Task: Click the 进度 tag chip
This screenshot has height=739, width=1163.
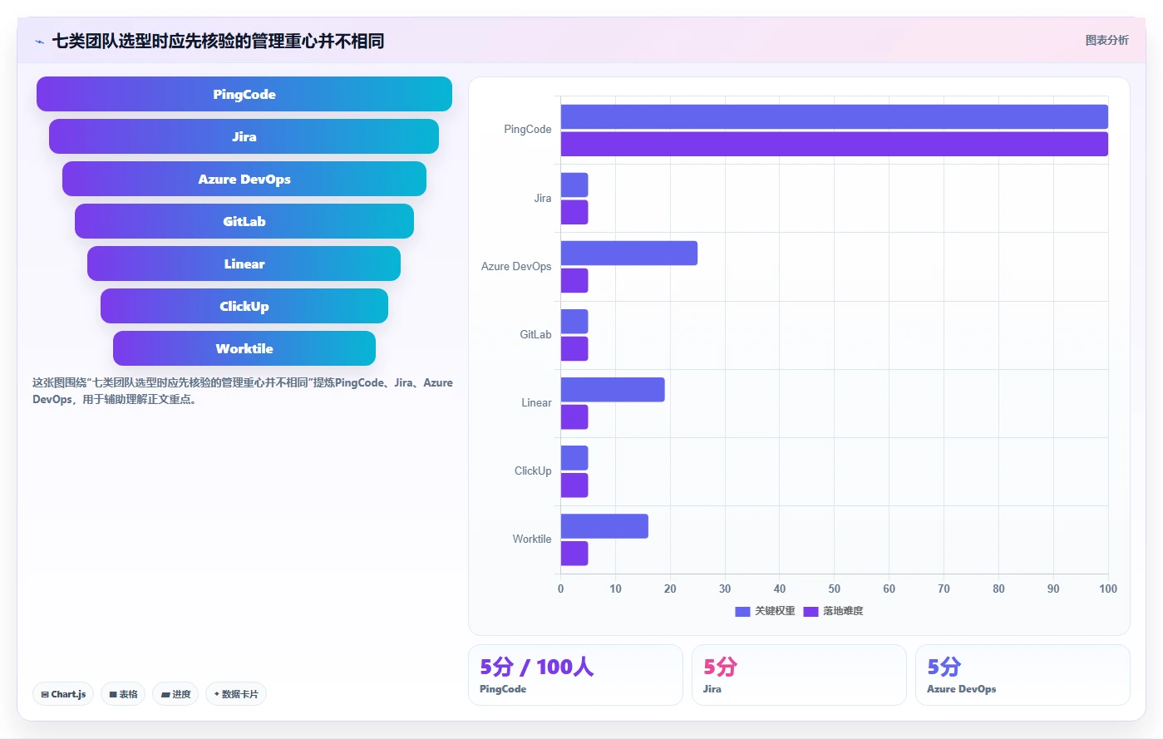Action: point(175,694)
